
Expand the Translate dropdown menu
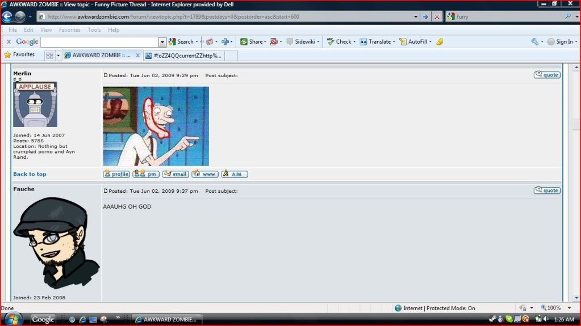(x=394, y=42)
